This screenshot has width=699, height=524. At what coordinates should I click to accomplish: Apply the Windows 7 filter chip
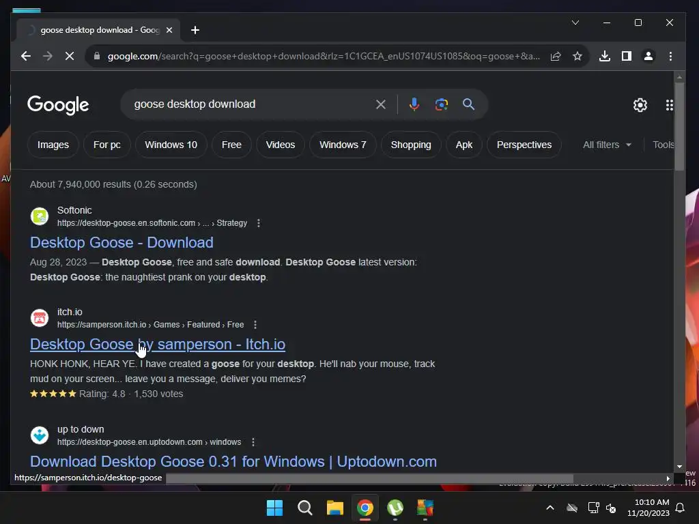[343, 145]
